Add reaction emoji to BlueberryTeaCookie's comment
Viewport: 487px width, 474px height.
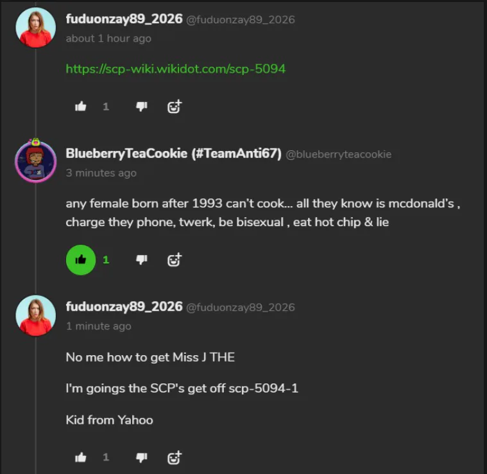coord(175,259)
